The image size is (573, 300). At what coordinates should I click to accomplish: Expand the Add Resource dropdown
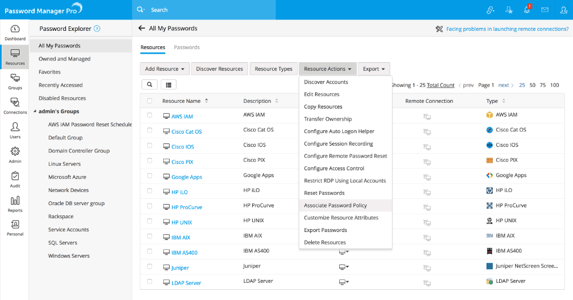(x=164, y=69)
